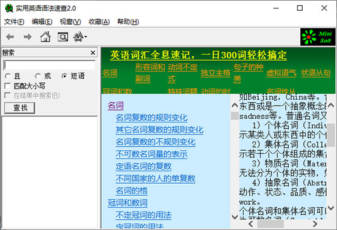Open 冠词和数词 section in contents list

[128, 203]
